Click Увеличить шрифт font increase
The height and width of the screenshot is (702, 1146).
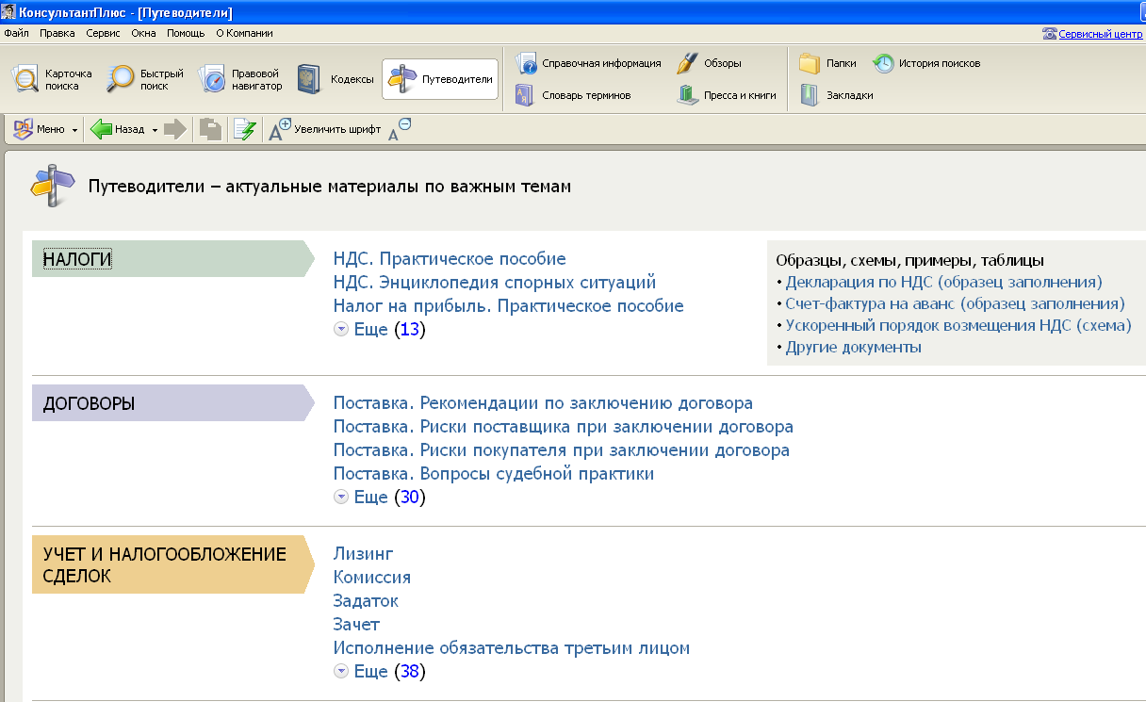point(325,129)
